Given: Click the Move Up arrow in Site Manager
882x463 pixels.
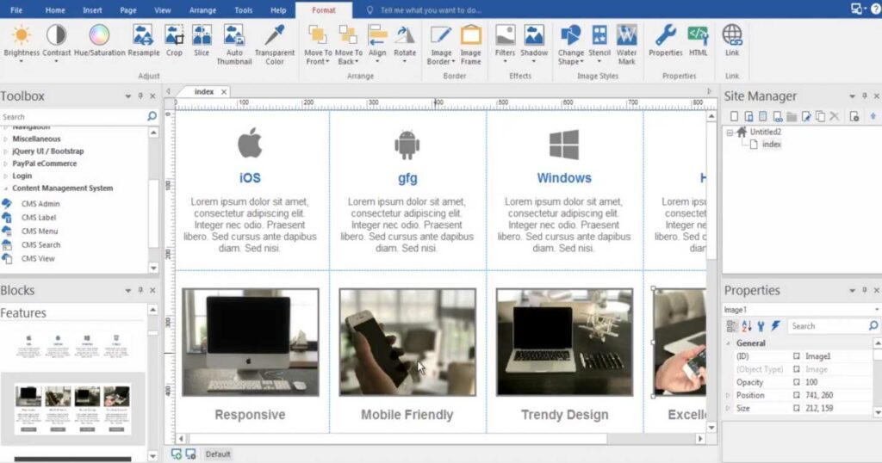Looking at the screenshot, I should tap(873, 116).
